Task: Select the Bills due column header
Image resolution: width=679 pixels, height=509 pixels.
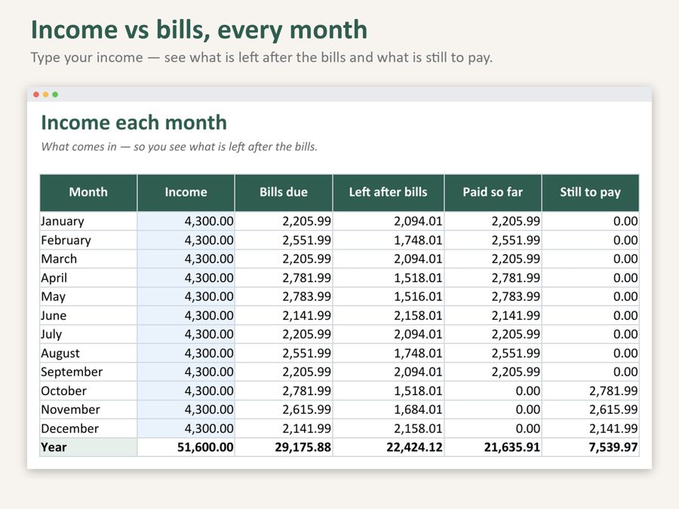Action: (284, 192)
